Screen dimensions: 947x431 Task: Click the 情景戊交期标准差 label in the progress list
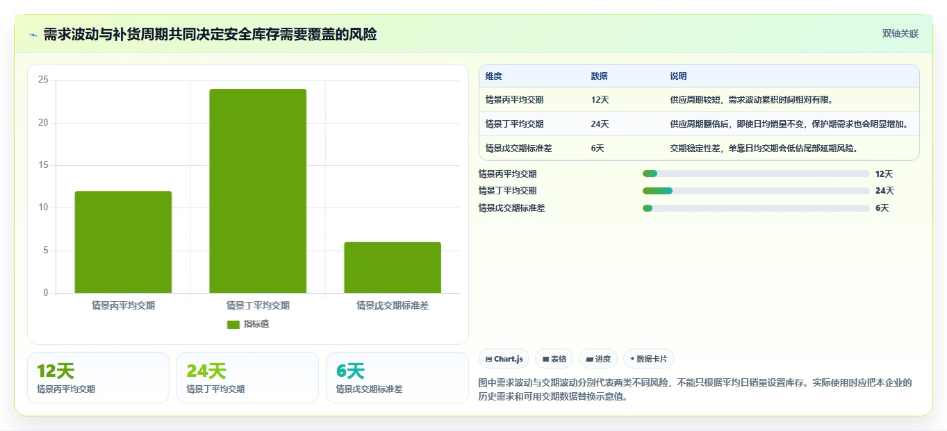[x=511, y=208]
